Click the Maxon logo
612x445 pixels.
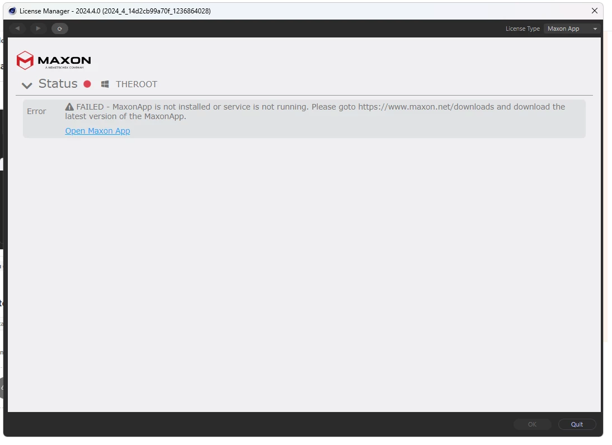[x=54, y=60]
